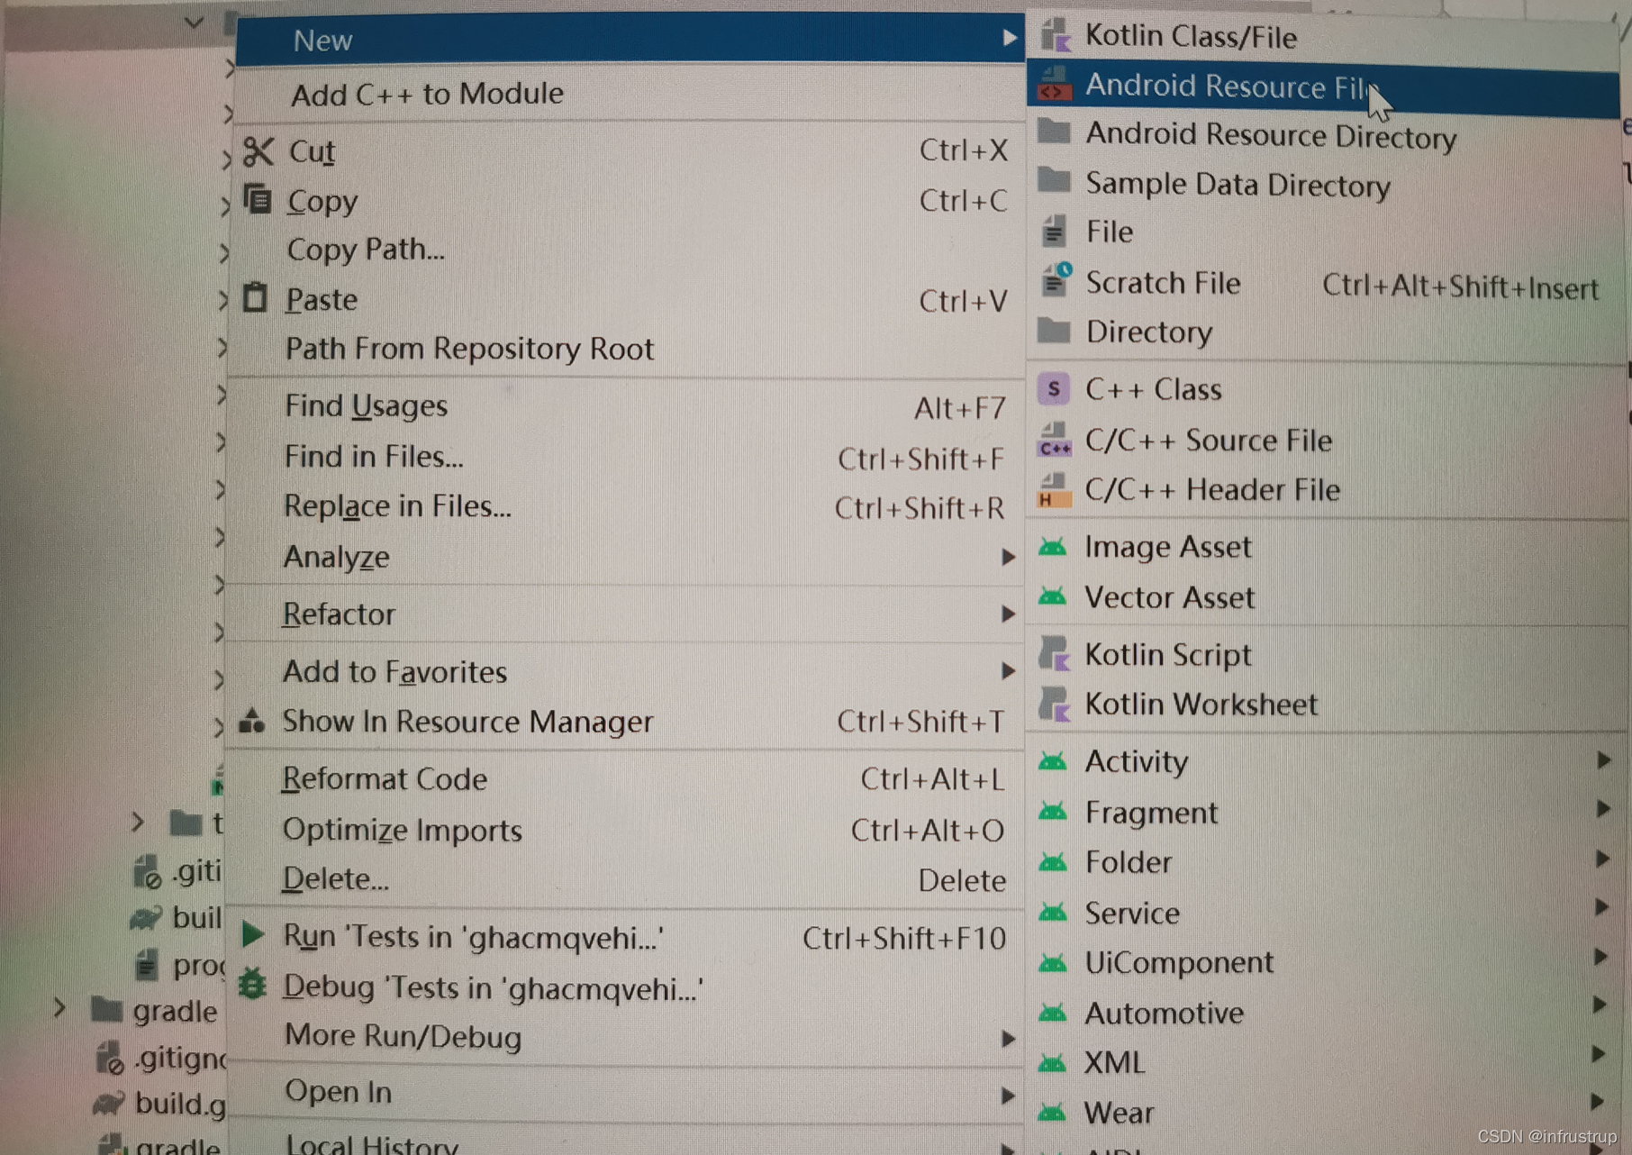Click the Android Resource File icon
1632x1155 pixels.
point(1054,84)
